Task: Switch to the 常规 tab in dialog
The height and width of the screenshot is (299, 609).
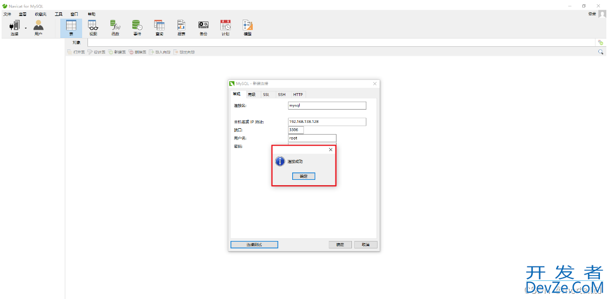Action: click(x=237, y=94)
